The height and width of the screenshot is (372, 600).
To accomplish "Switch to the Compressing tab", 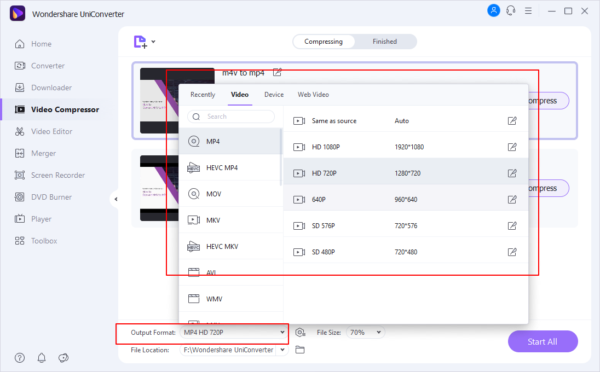I will [x=324, y=42].
